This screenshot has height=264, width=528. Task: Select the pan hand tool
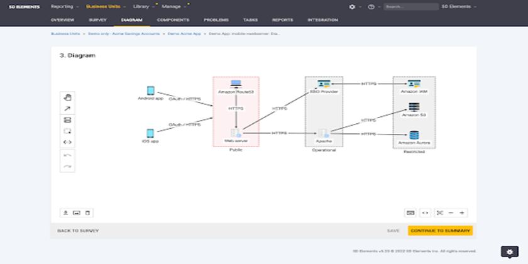pyautogui.click(x=67, y=97)
